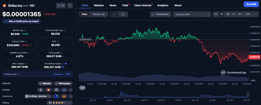Open the Token Unlocks tab
Image resolution: width=261 pixels, height=105 pixels.
[143, 5]
